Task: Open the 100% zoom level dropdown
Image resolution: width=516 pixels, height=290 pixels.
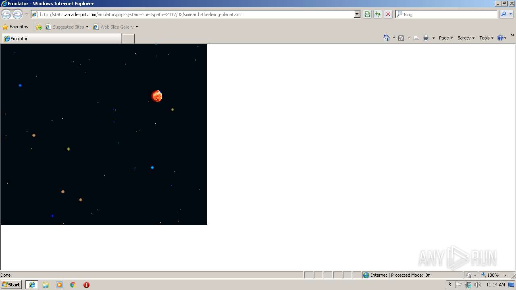Action: [506, 275]
